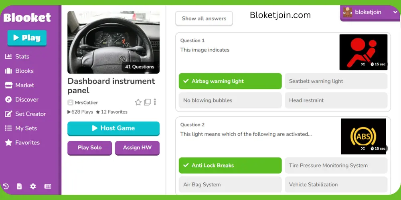Click the Play Solo button

point(89,148)
